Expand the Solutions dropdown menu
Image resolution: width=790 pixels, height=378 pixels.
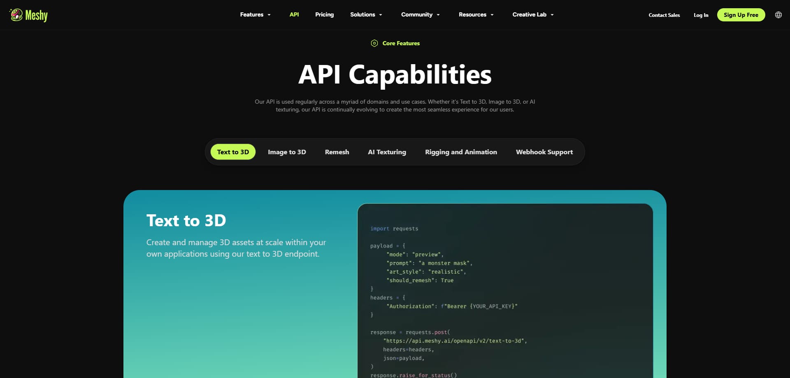(x=366, y=15)
